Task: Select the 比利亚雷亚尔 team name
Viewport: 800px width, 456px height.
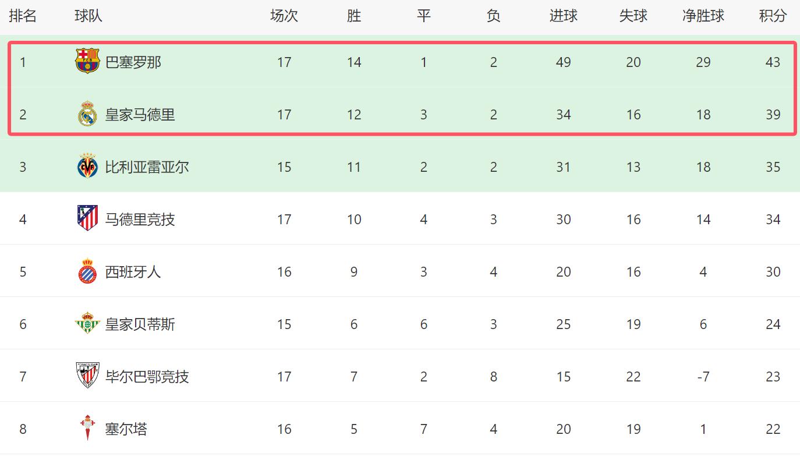Action: pyautogui.click(x=147, y=167)
